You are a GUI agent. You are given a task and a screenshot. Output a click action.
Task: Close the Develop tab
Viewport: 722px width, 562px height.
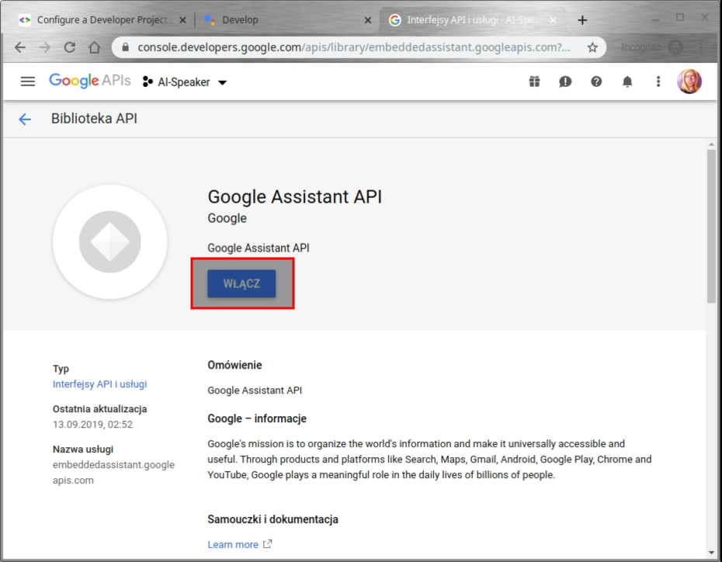(x=368, y=20)
